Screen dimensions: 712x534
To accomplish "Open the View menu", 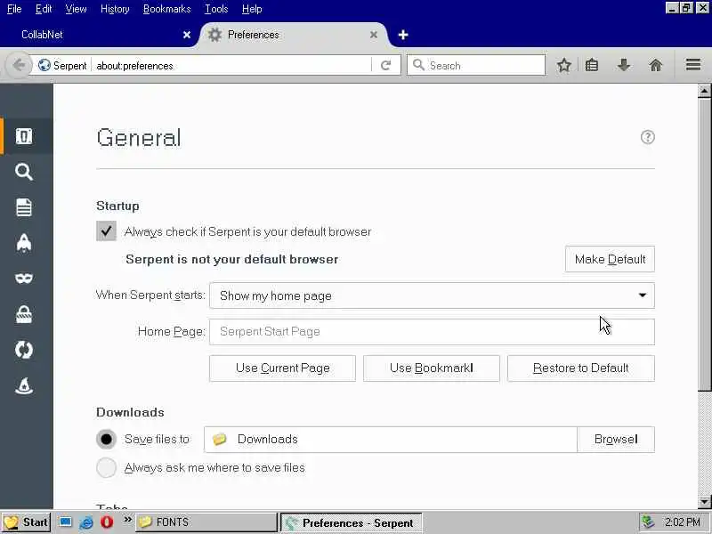I will coord(76,9).
